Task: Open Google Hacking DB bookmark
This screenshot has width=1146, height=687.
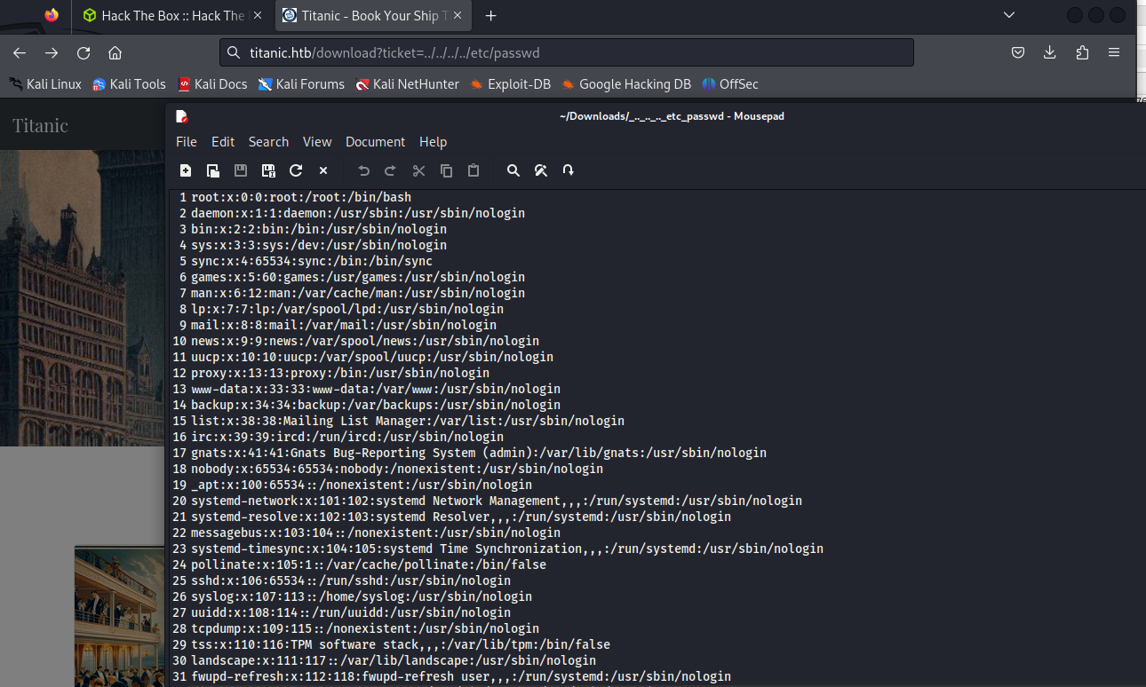Action: click(626, 84)
